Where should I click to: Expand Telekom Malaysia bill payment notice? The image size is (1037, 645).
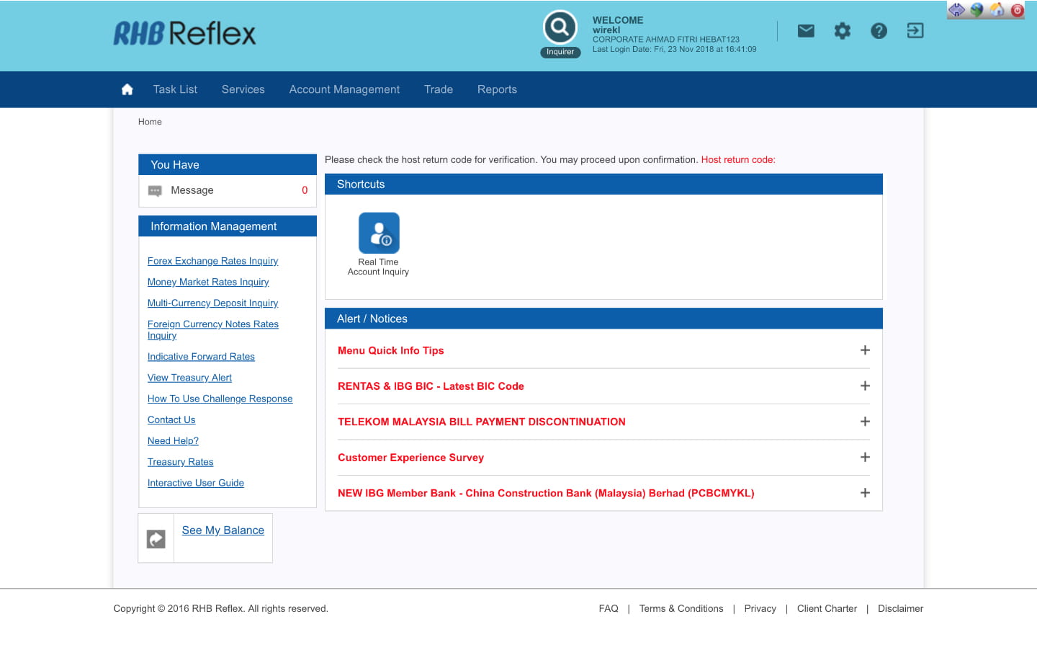point(865,422)
